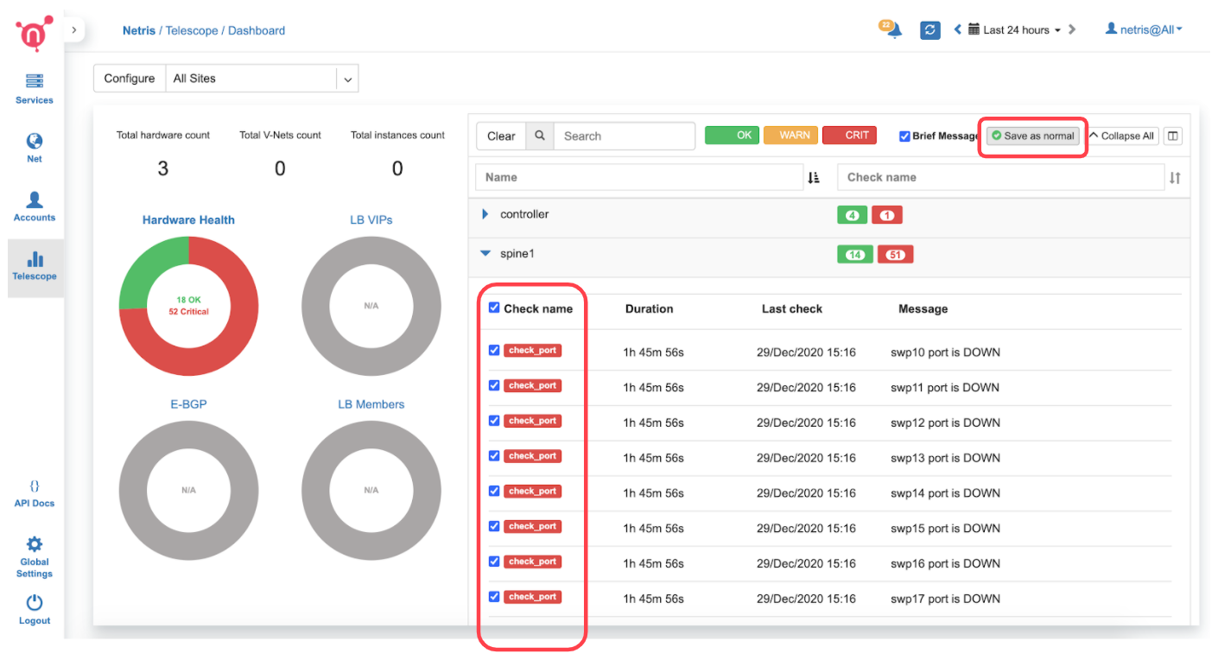This screenshot has width=1218, height=660.
Task: Click the Search input field
Action: click(x=624, y=136)
